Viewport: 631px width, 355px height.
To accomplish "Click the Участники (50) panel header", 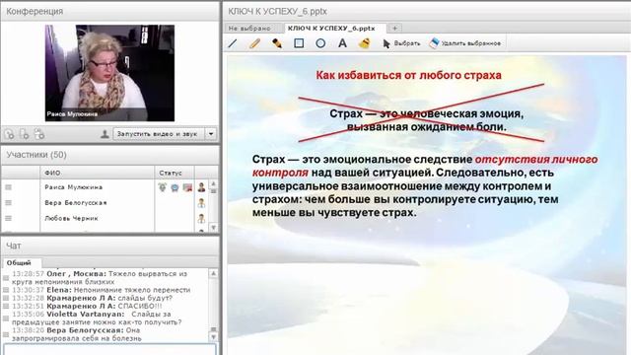I will click(x=110, y=155).
